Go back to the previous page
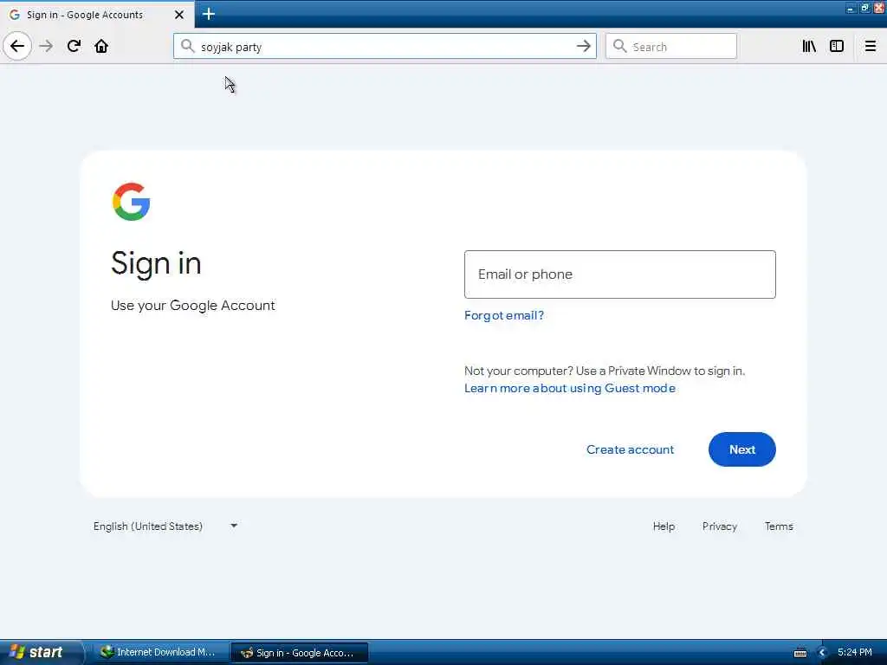This screenshot has width=887, height=665. tap(17, 46)
